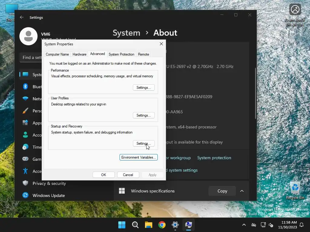Open System protection link
The image size is (310, 232).
(214, 158)
